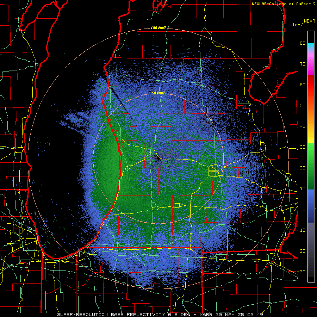Viewport: 317px width, 317px height.
Task: Click the 40 value on dBZ scale
Action: tap(303, 126)
